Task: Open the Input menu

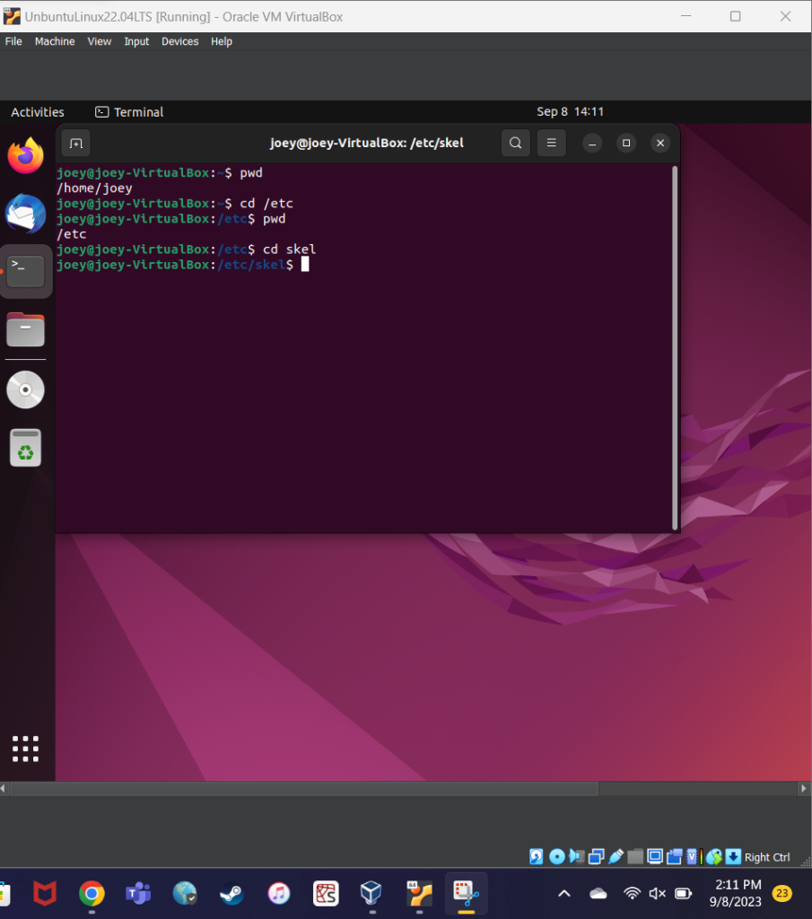Action: point(136,41)
